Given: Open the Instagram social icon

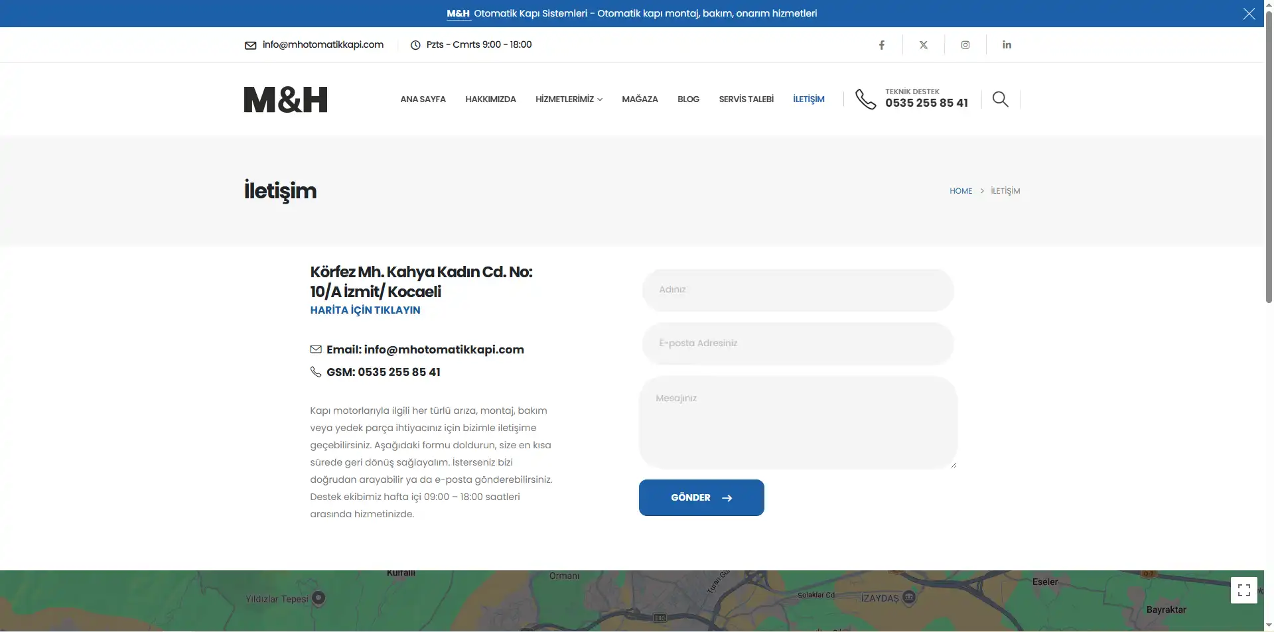Looking at the screenshot, I should (965, 45).
